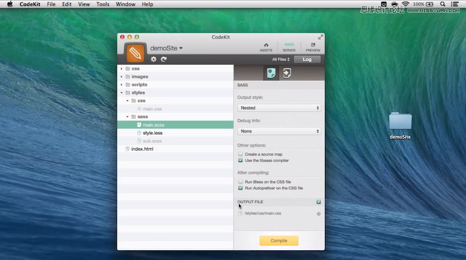The height and width of the screenshot is (260, 466).
Task: Select the main.css file
Action: [176, 109]
